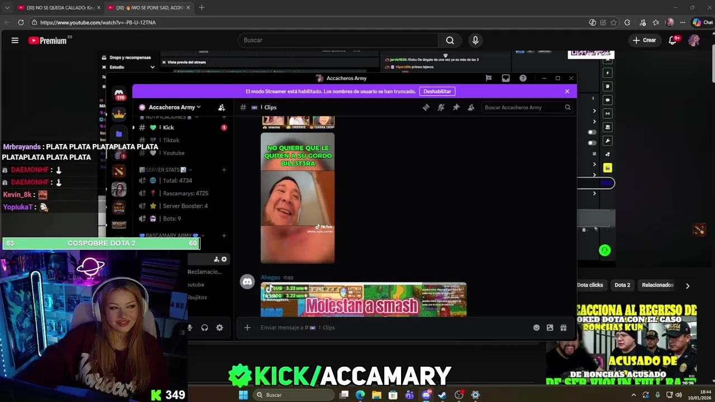Select the Total: 4734 stats channel
715x402 pixels.
[182, 180]
